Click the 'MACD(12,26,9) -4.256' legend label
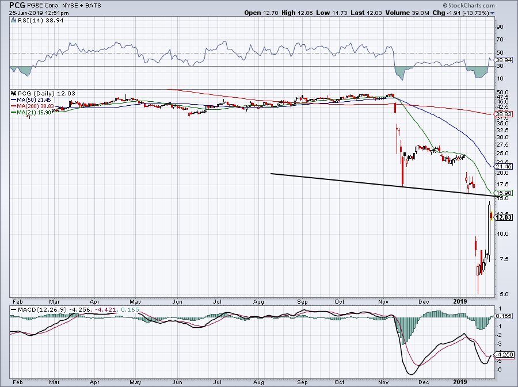This screenshot has height=387, width=518. click(54, 310)
